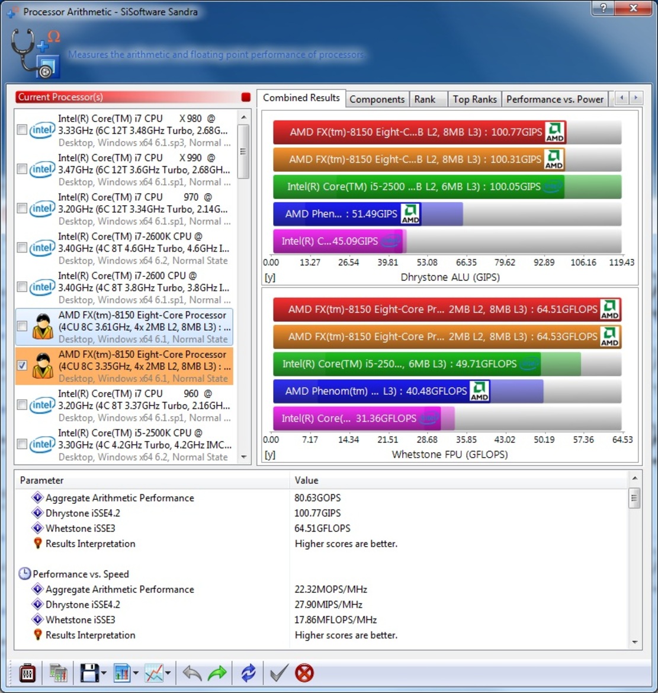The image size is (658, 693).
Task: Tick the Core i7 970 checkbox
Action: (22, 209)
